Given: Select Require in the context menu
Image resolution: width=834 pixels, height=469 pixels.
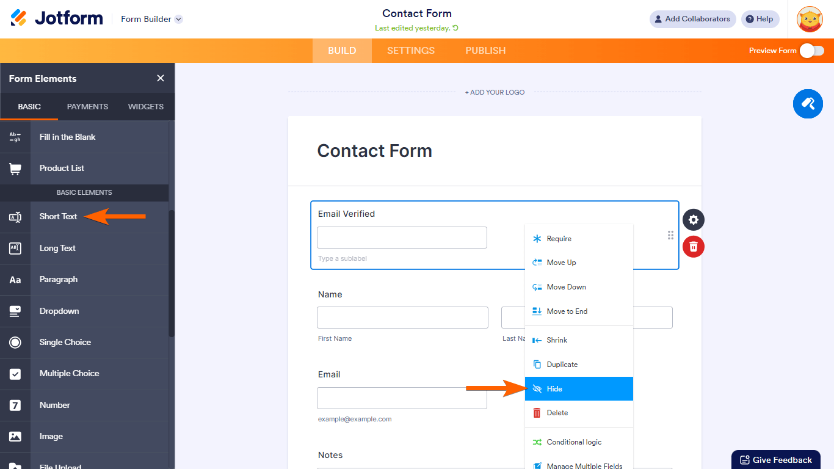Looking at the screenshot, I should tap(578, 239).
